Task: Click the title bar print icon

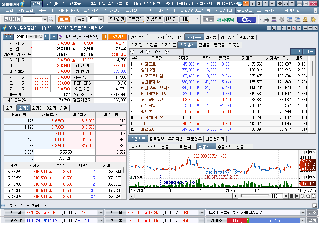Action: [x=286, y=3]
